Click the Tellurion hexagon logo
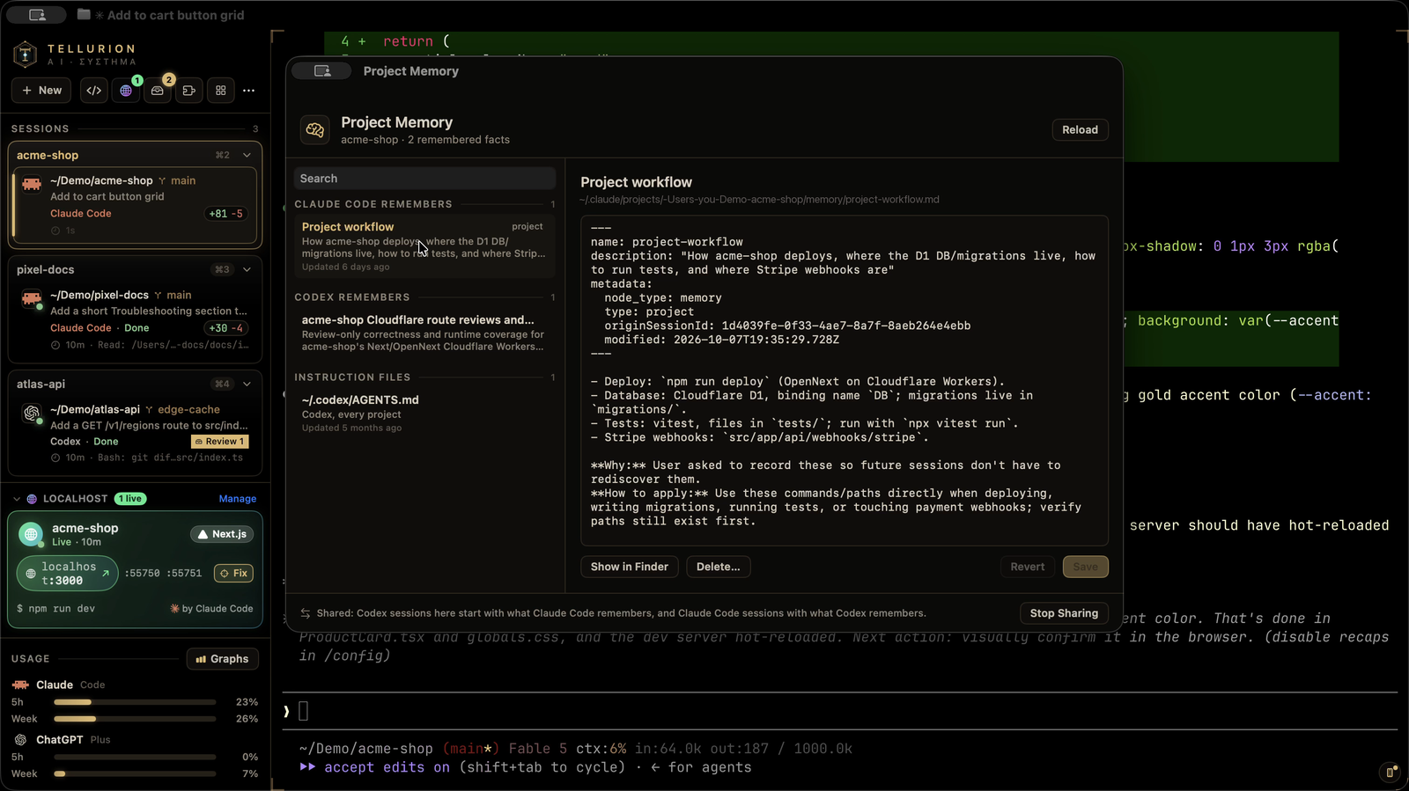The height and width of the screenshot is (791, 1409). [x=26, y=55]
